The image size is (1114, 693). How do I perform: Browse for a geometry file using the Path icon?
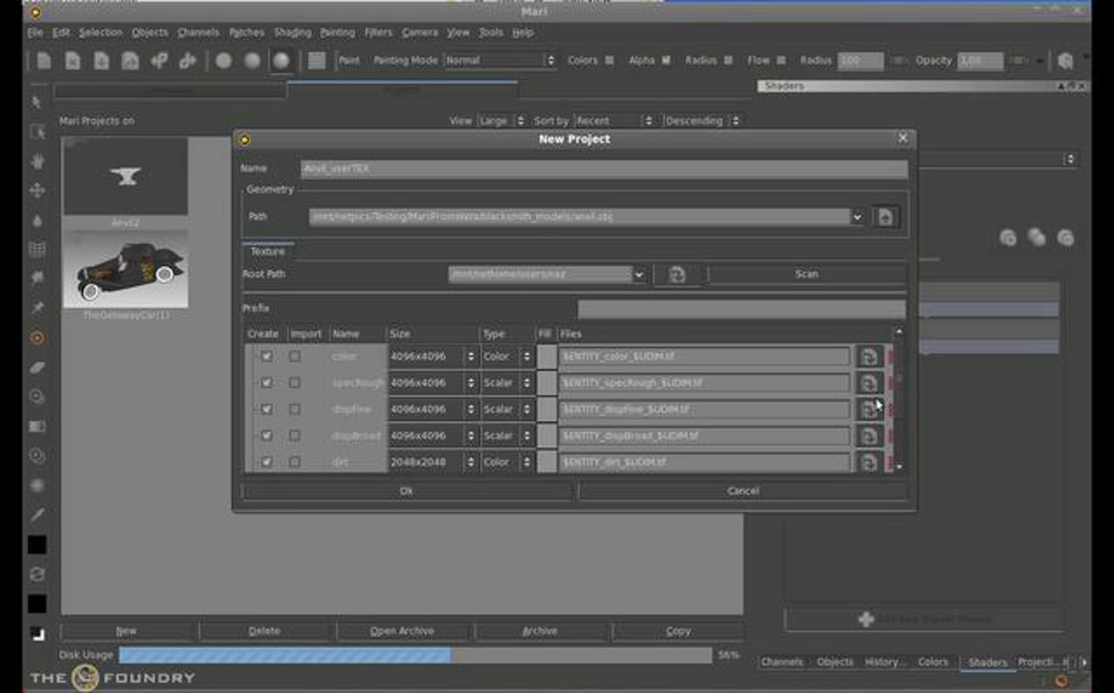885,217
